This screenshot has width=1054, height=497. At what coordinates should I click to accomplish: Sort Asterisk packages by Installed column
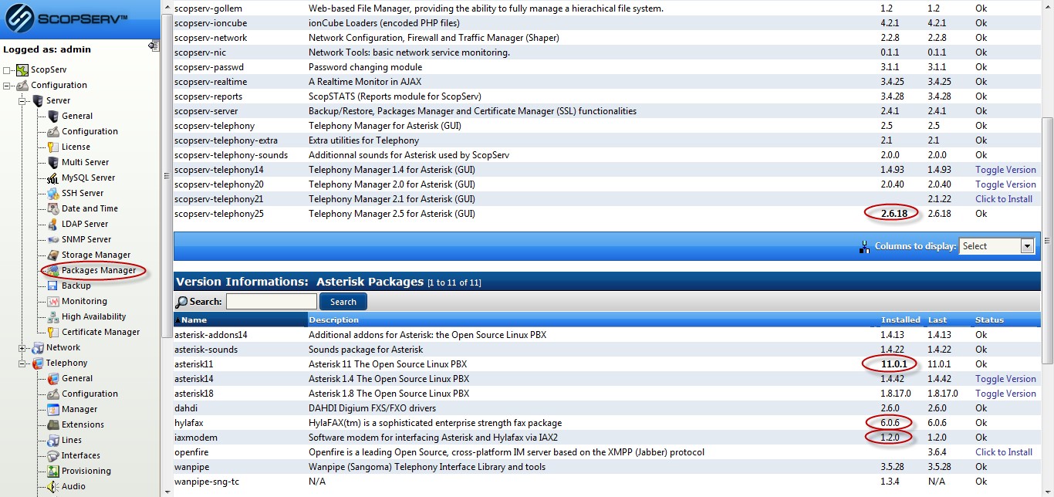(900, 319)
